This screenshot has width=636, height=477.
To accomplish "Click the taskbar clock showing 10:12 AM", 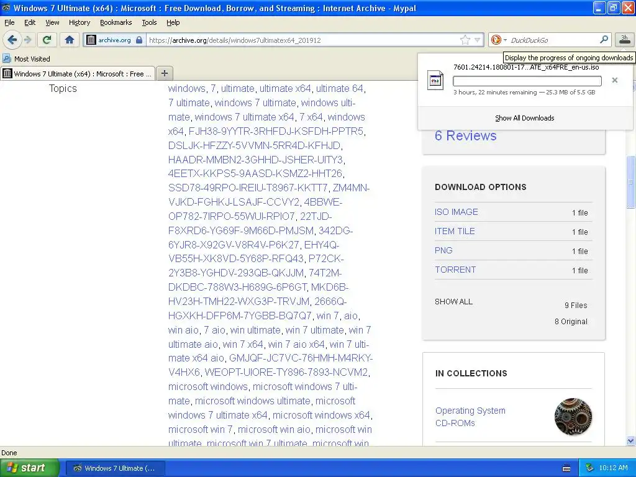I will (613, 468).
